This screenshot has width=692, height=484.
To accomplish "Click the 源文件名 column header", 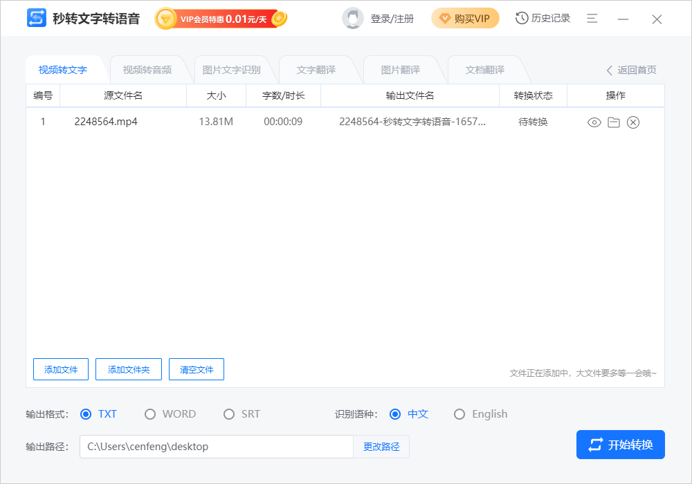I will click(123, 95).
